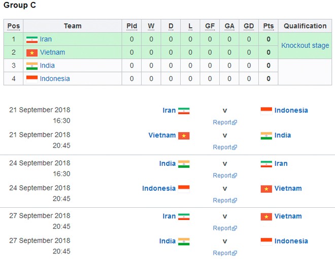
Task: Click the Indonesia flag in standings row 4
Action: [32, 79]
